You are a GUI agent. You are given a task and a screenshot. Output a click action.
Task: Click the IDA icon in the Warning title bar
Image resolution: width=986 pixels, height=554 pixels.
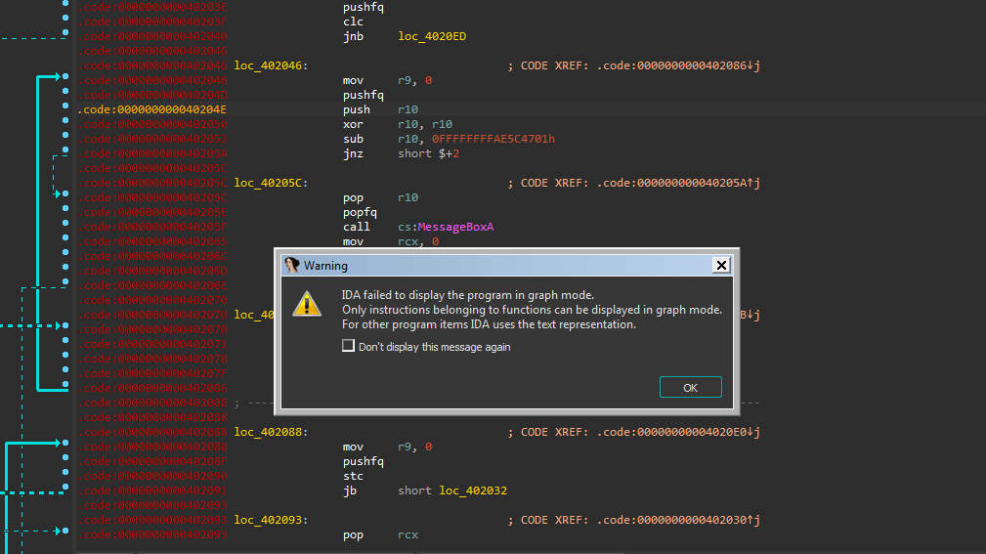pos(291,265)
